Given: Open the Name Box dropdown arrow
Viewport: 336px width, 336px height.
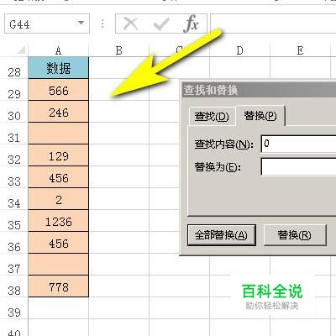Looking at the screenshot, I should (81, 23).
